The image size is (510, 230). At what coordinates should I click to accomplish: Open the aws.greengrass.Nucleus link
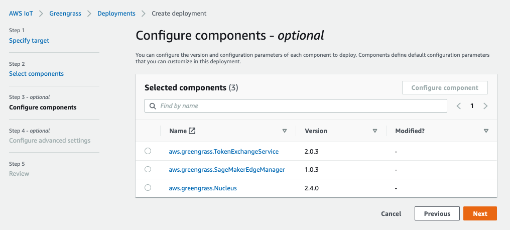pos(203,188)
